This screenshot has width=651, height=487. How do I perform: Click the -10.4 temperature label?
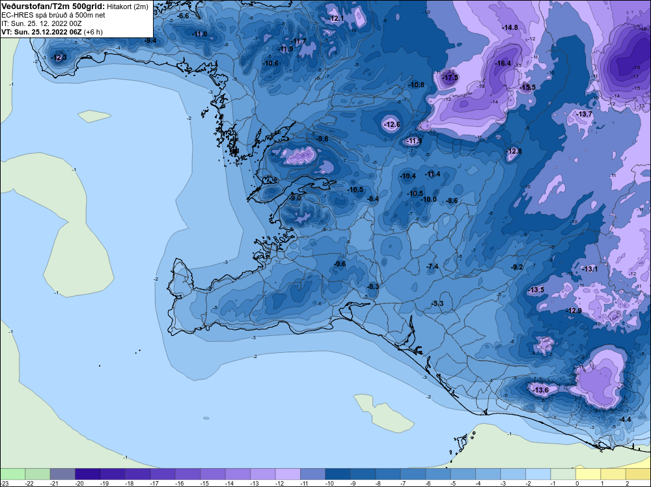click(x=408, y=176)
